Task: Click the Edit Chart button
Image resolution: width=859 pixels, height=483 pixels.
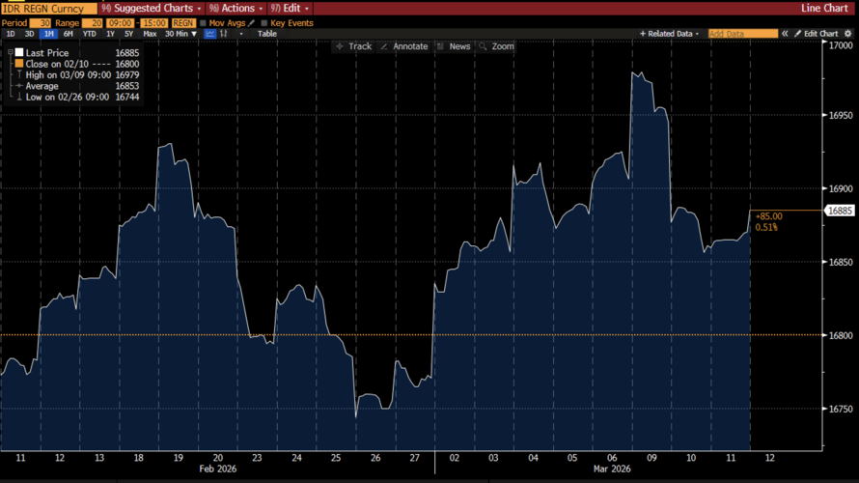Action: coord(817,34)
